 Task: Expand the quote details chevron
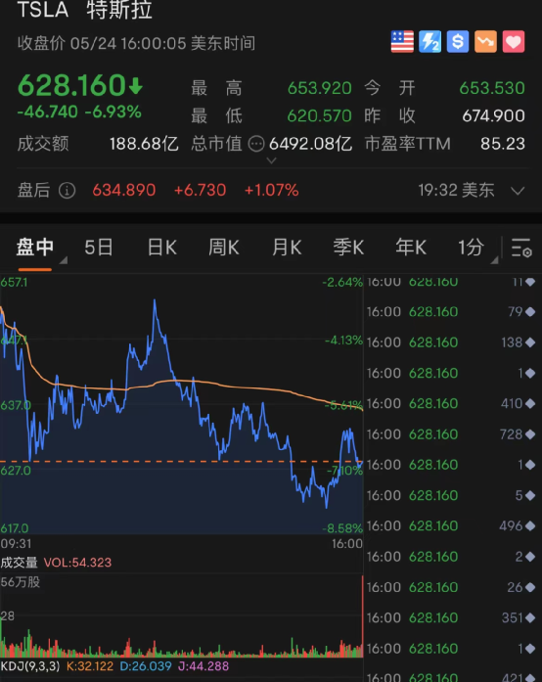(271, 160)
